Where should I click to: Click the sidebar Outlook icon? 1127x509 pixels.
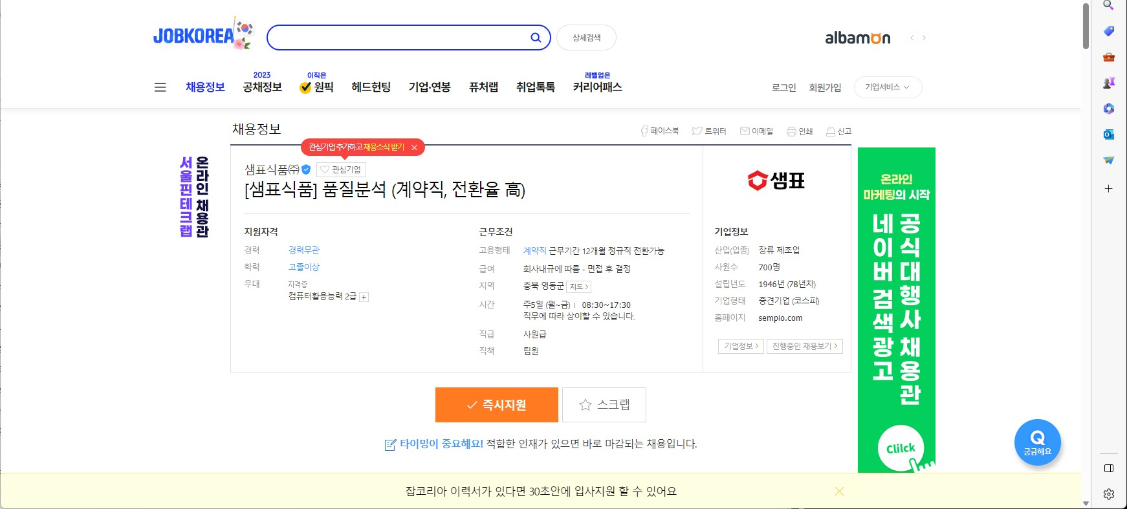(1108, 135)
